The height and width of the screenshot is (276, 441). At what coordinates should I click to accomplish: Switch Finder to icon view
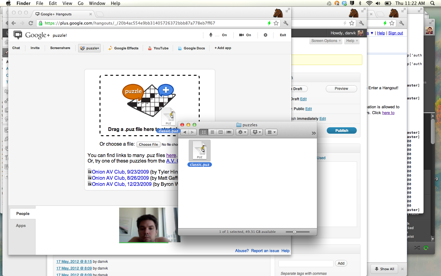(x=203, y=132)
